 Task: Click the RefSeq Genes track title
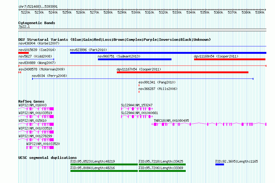click(x=31, y=101)
